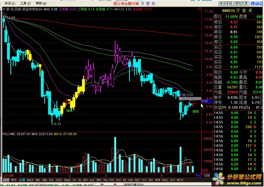Switch to the BRAR indicator

coord(67,180)
